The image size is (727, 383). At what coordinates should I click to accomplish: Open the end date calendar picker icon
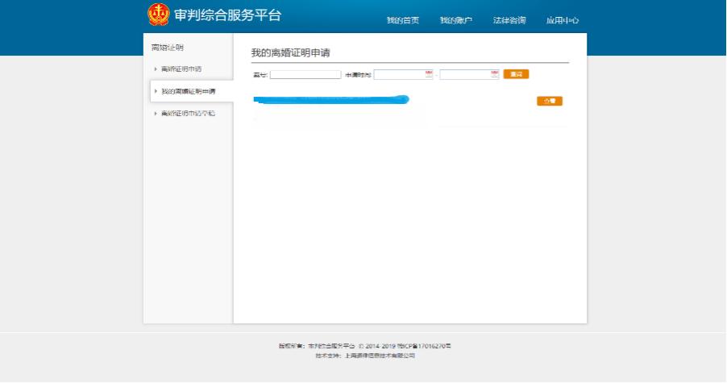coord(495,74)
